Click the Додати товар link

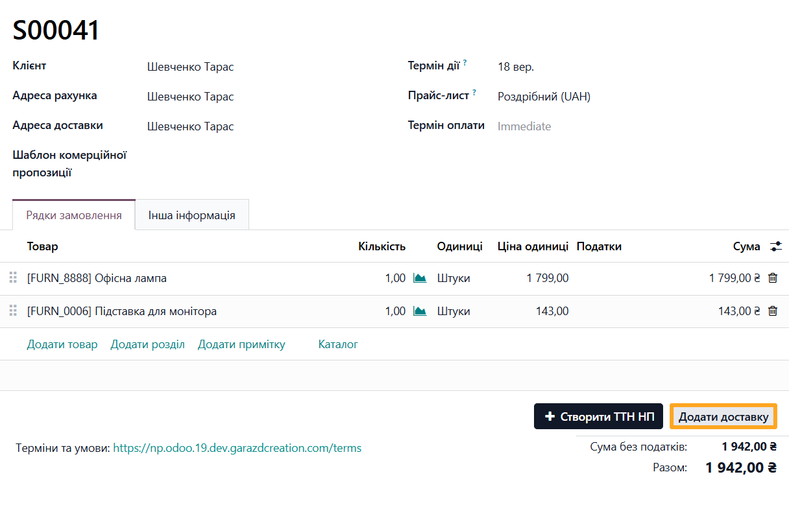click(x=62, y=344)
